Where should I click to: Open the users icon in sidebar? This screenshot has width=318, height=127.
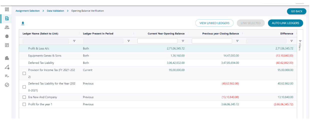[7, 27]
